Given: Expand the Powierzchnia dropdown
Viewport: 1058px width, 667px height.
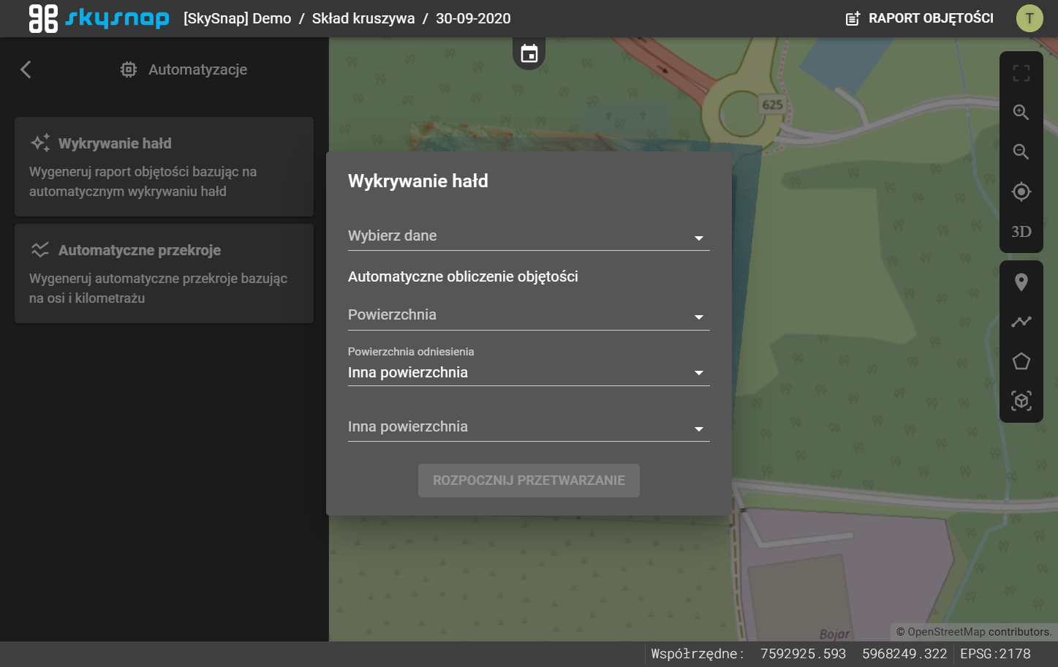Looking at the screenshot, I should pos(529,315).
